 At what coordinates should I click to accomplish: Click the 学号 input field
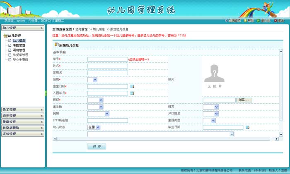point(107,59)
